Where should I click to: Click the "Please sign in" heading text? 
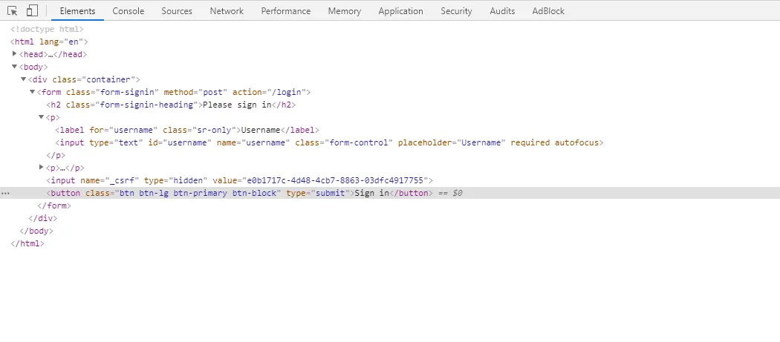[237, 105]
